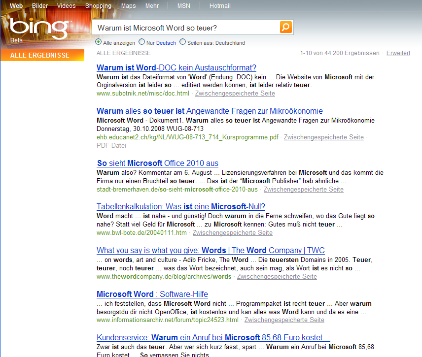Open result 'Warum ist Word-DOC kein Austauschformat?'
422x357 pixels.
[x=176, y=68]
